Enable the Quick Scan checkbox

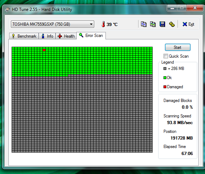166,56
